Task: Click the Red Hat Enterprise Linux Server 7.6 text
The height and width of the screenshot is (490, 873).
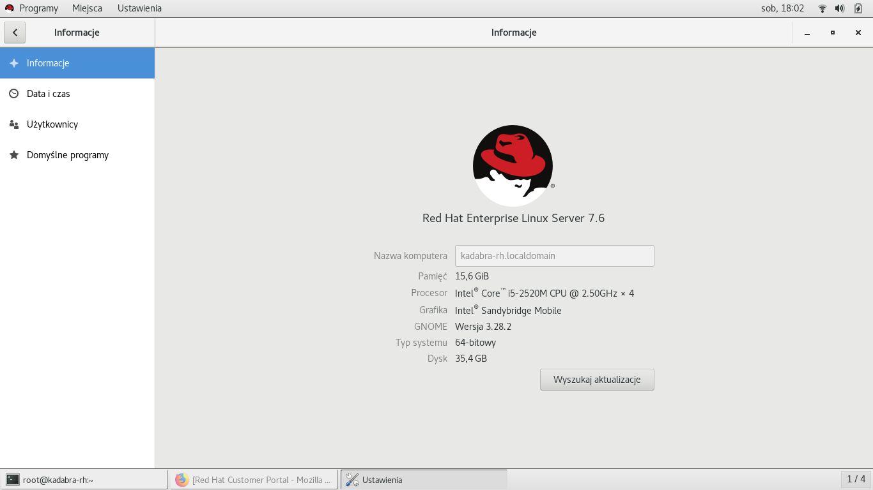Action: [513, 218]
